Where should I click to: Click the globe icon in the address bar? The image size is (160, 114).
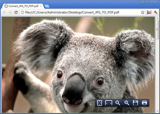pyautogui.click(x=22, y=12)
